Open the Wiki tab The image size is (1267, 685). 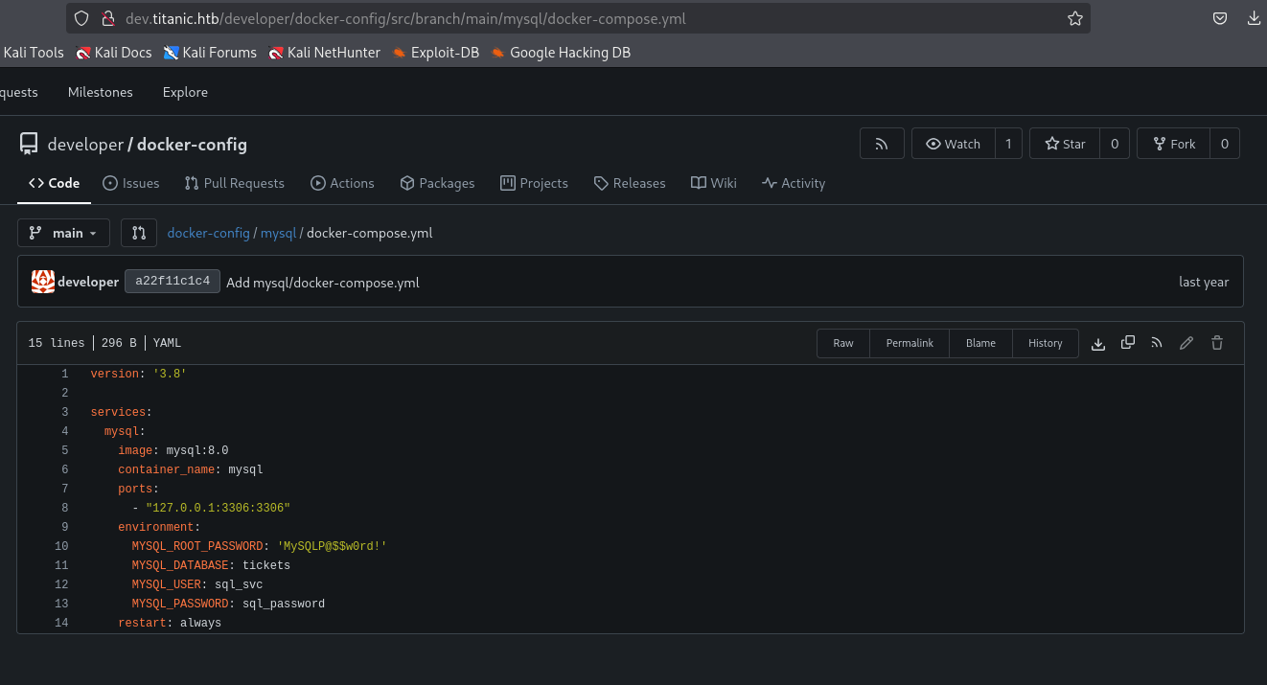click(x=714, y=183)
